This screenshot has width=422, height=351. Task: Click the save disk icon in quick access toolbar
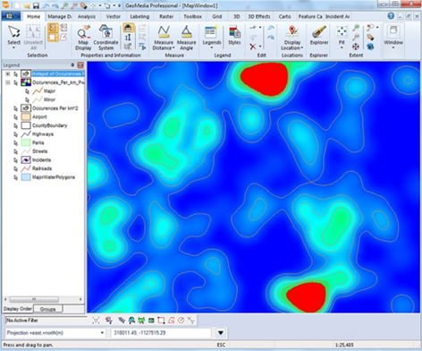tap(36, 5)
